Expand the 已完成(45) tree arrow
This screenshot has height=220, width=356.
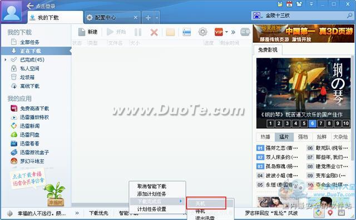point(5,59)
